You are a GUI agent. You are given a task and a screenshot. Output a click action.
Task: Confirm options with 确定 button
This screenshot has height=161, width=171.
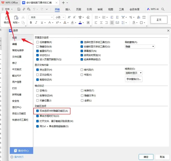[x=146, y=157]
